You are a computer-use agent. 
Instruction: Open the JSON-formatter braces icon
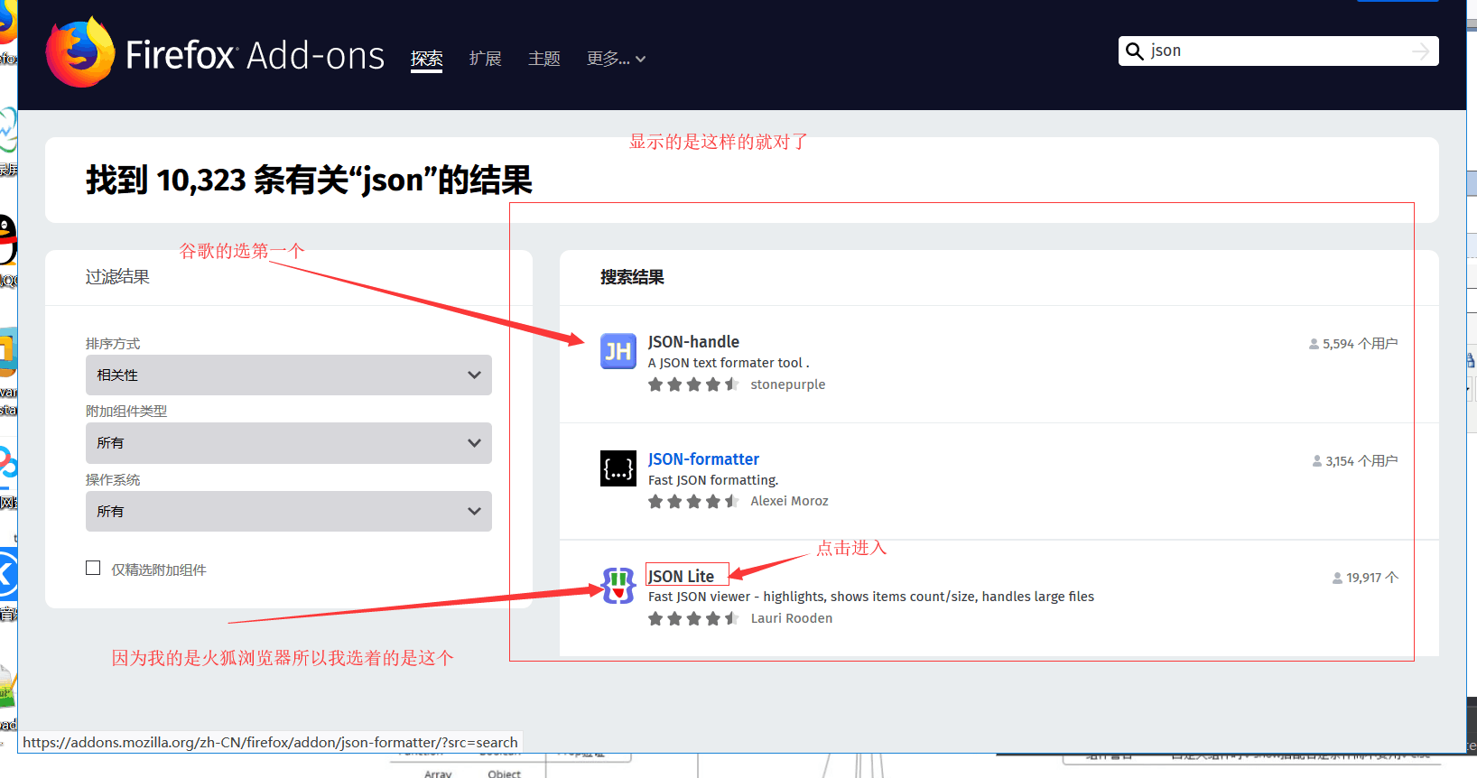point(618,468)
